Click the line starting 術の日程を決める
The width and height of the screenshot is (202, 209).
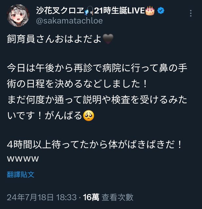tap(77, 84)
